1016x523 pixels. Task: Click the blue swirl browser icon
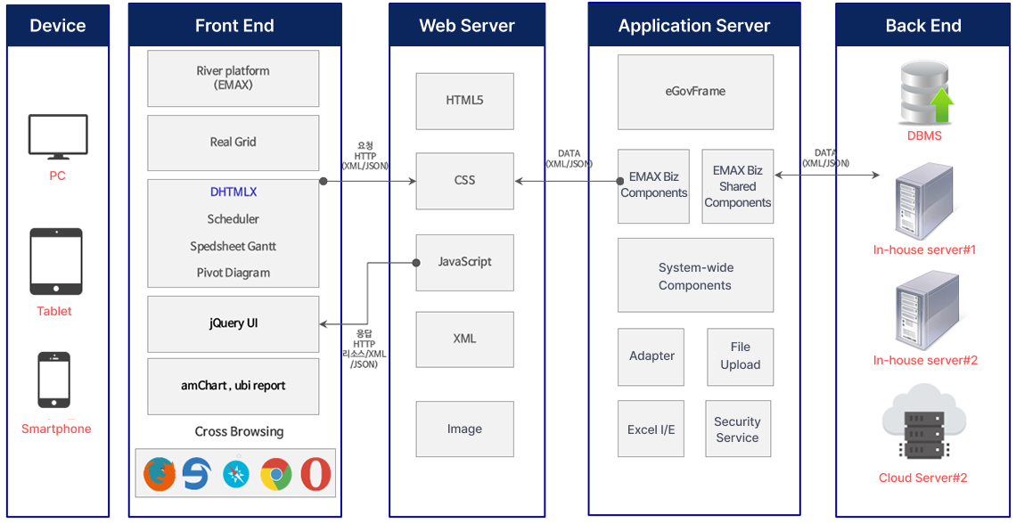196,474
